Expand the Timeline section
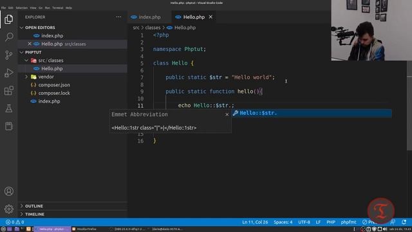 coord(72,214)
